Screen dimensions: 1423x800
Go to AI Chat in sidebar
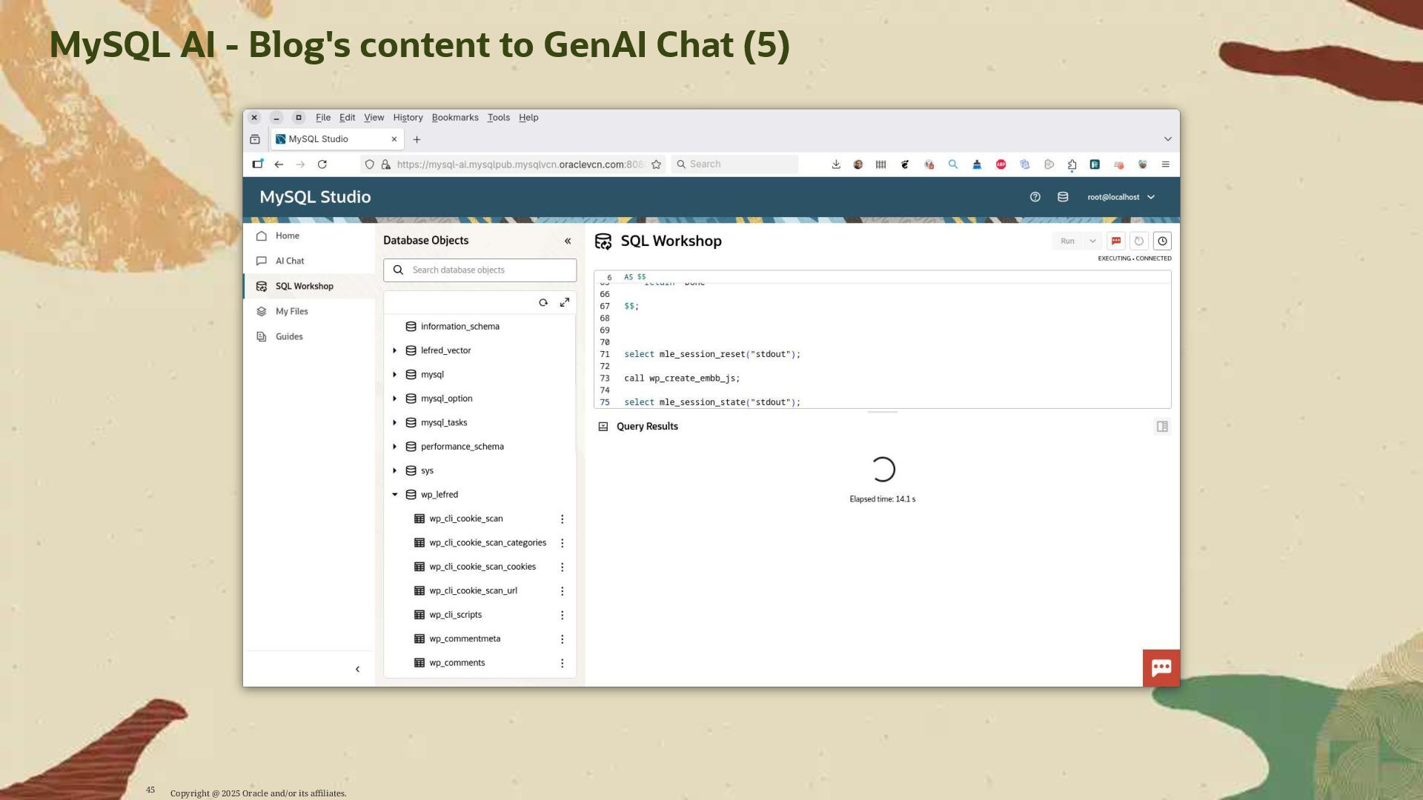click(290, 261)
